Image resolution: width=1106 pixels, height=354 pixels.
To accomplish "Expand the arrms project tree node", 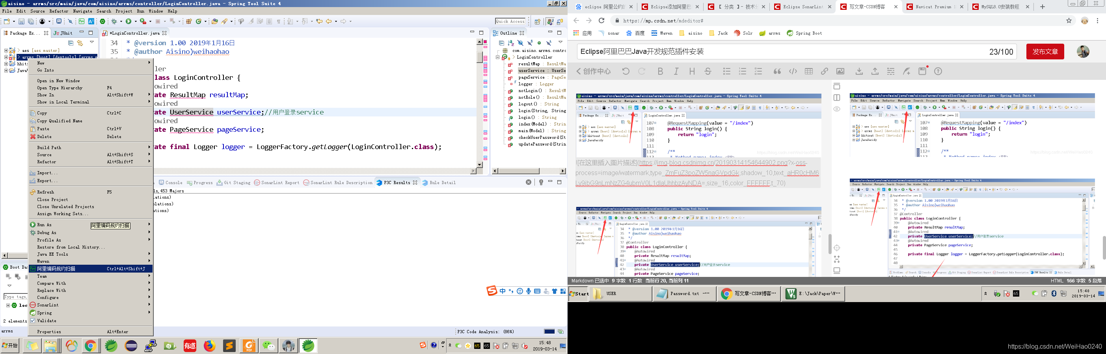I will tap(6, 57).
